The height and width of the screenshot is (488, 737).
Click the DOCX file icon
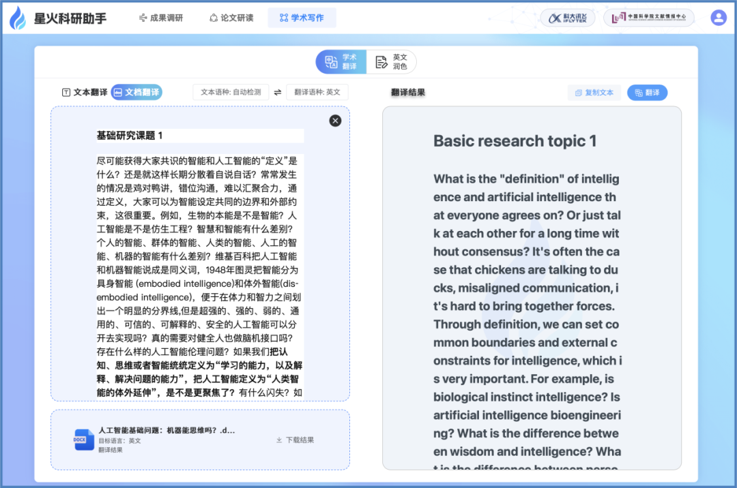(84, 440)
